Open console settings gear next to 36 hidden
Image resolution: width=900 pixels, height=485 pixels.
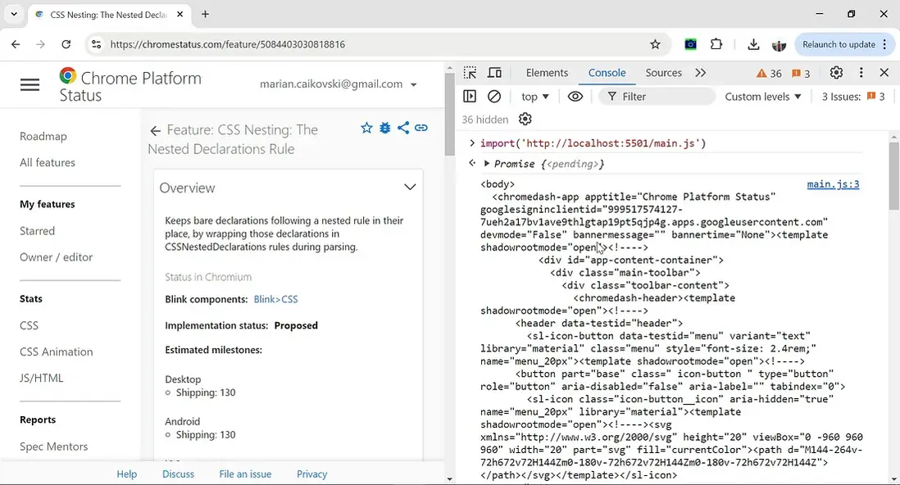pyautogui.click(x=525, y=119)
